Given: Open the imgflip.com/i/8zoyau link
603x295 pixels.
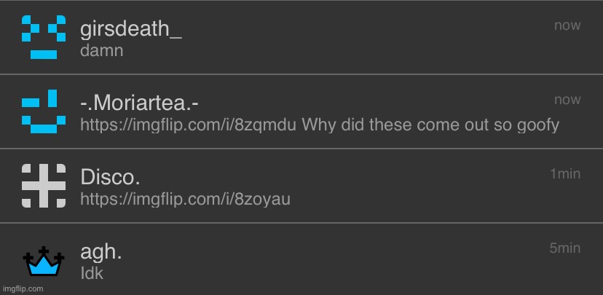Looking at the screenshot, I should tap(185, 200).
